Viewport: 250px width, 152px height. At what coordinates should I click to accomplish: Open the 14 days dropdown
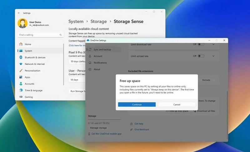coord(77,80)
